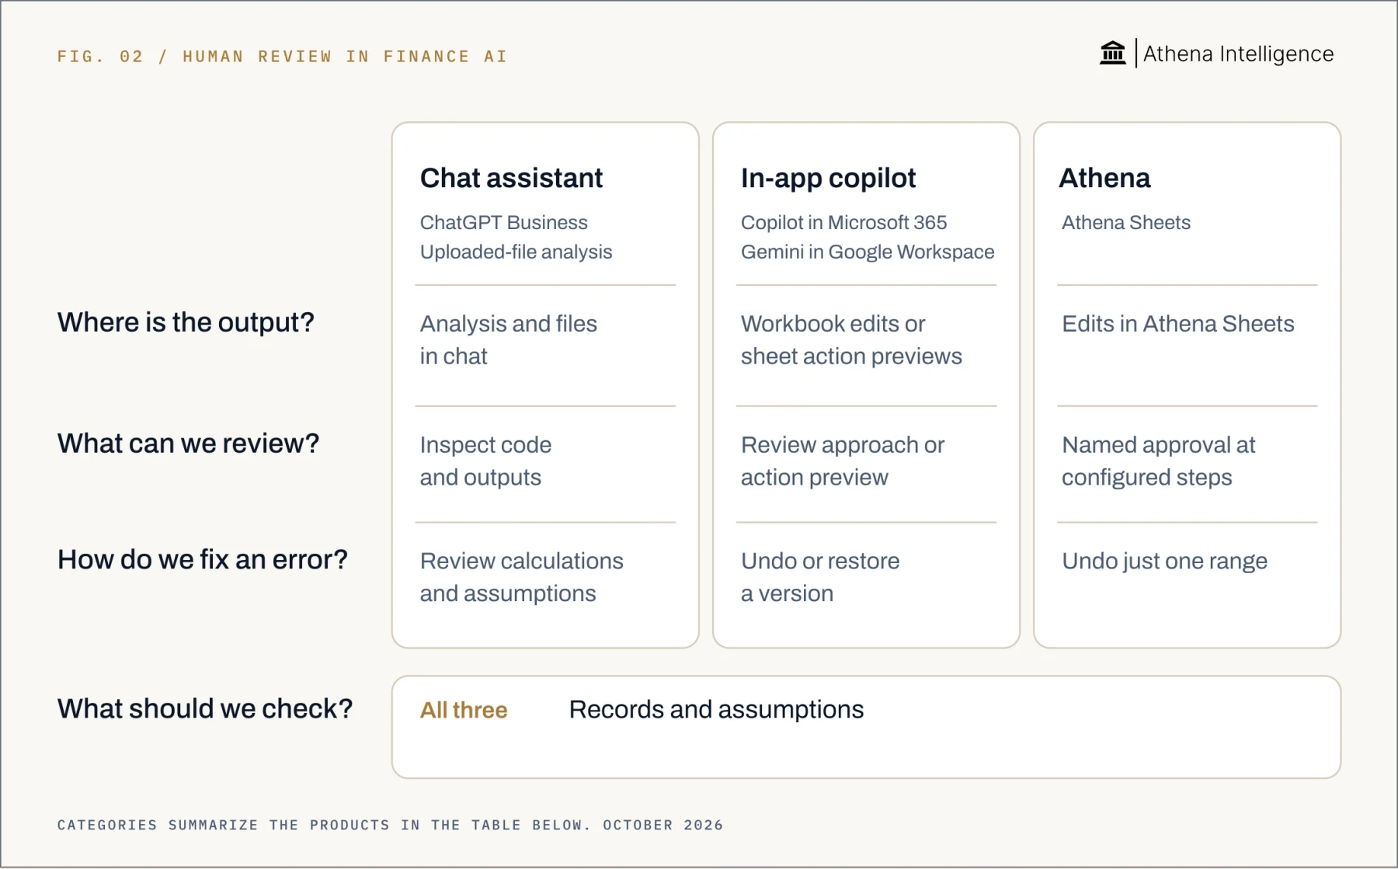Select 'Review calculations and assumptions' cell
The image size is (1398, 869).
click(521, 577)
